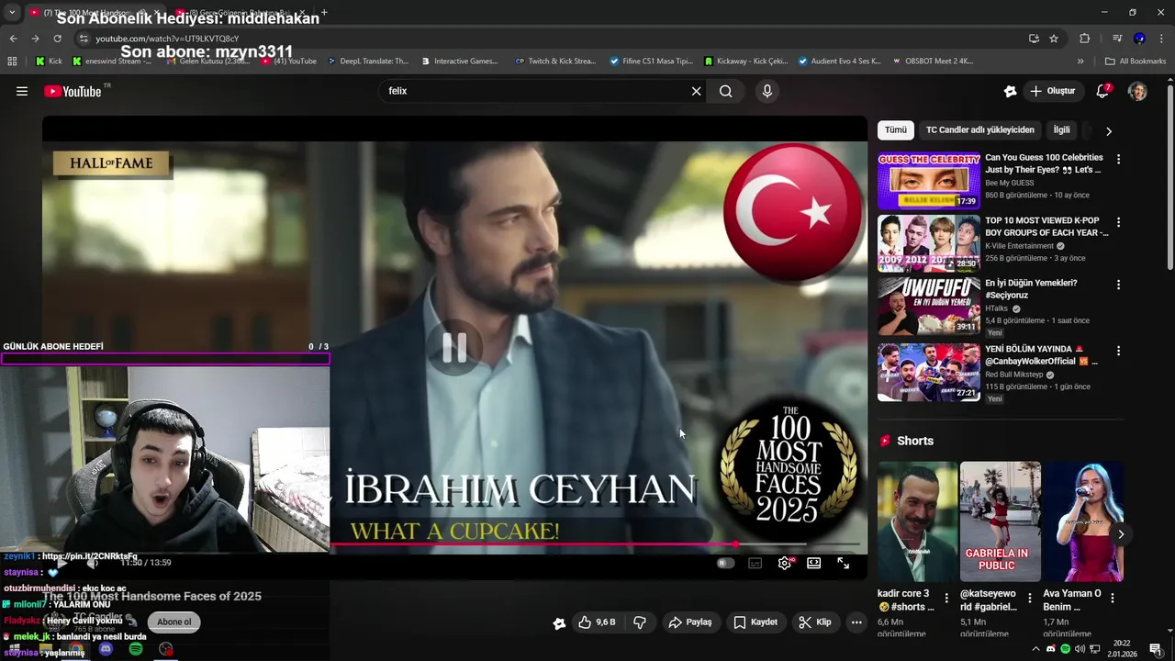Screen dimensions: 1175x661
Task: Open Chrome apps grid shortcut
Action: 12,62
